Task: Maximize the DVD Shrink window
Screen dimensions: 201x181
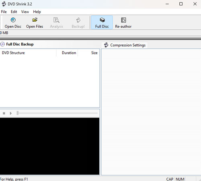Action: 181,4
